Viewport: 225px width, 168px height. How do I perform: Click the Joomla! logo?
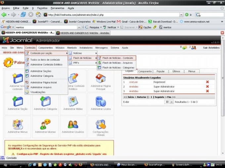coord(18,40)
